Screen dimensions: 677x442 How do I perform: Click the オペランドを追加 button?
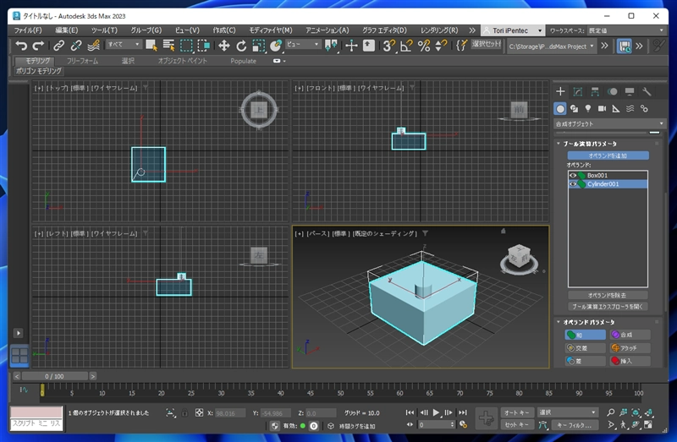tap(608, 156)
